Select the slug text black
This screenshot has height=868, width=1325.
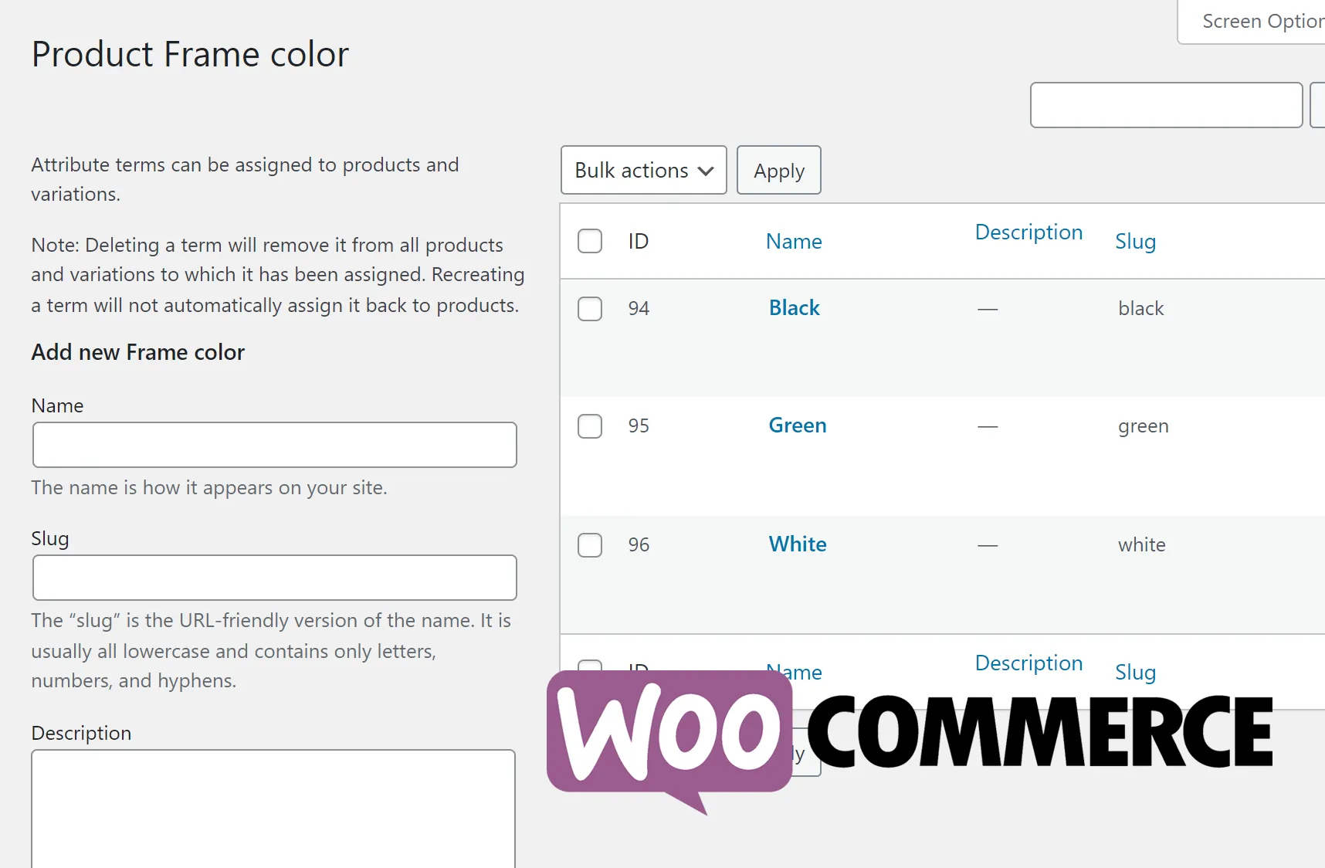pos(1140,309)
